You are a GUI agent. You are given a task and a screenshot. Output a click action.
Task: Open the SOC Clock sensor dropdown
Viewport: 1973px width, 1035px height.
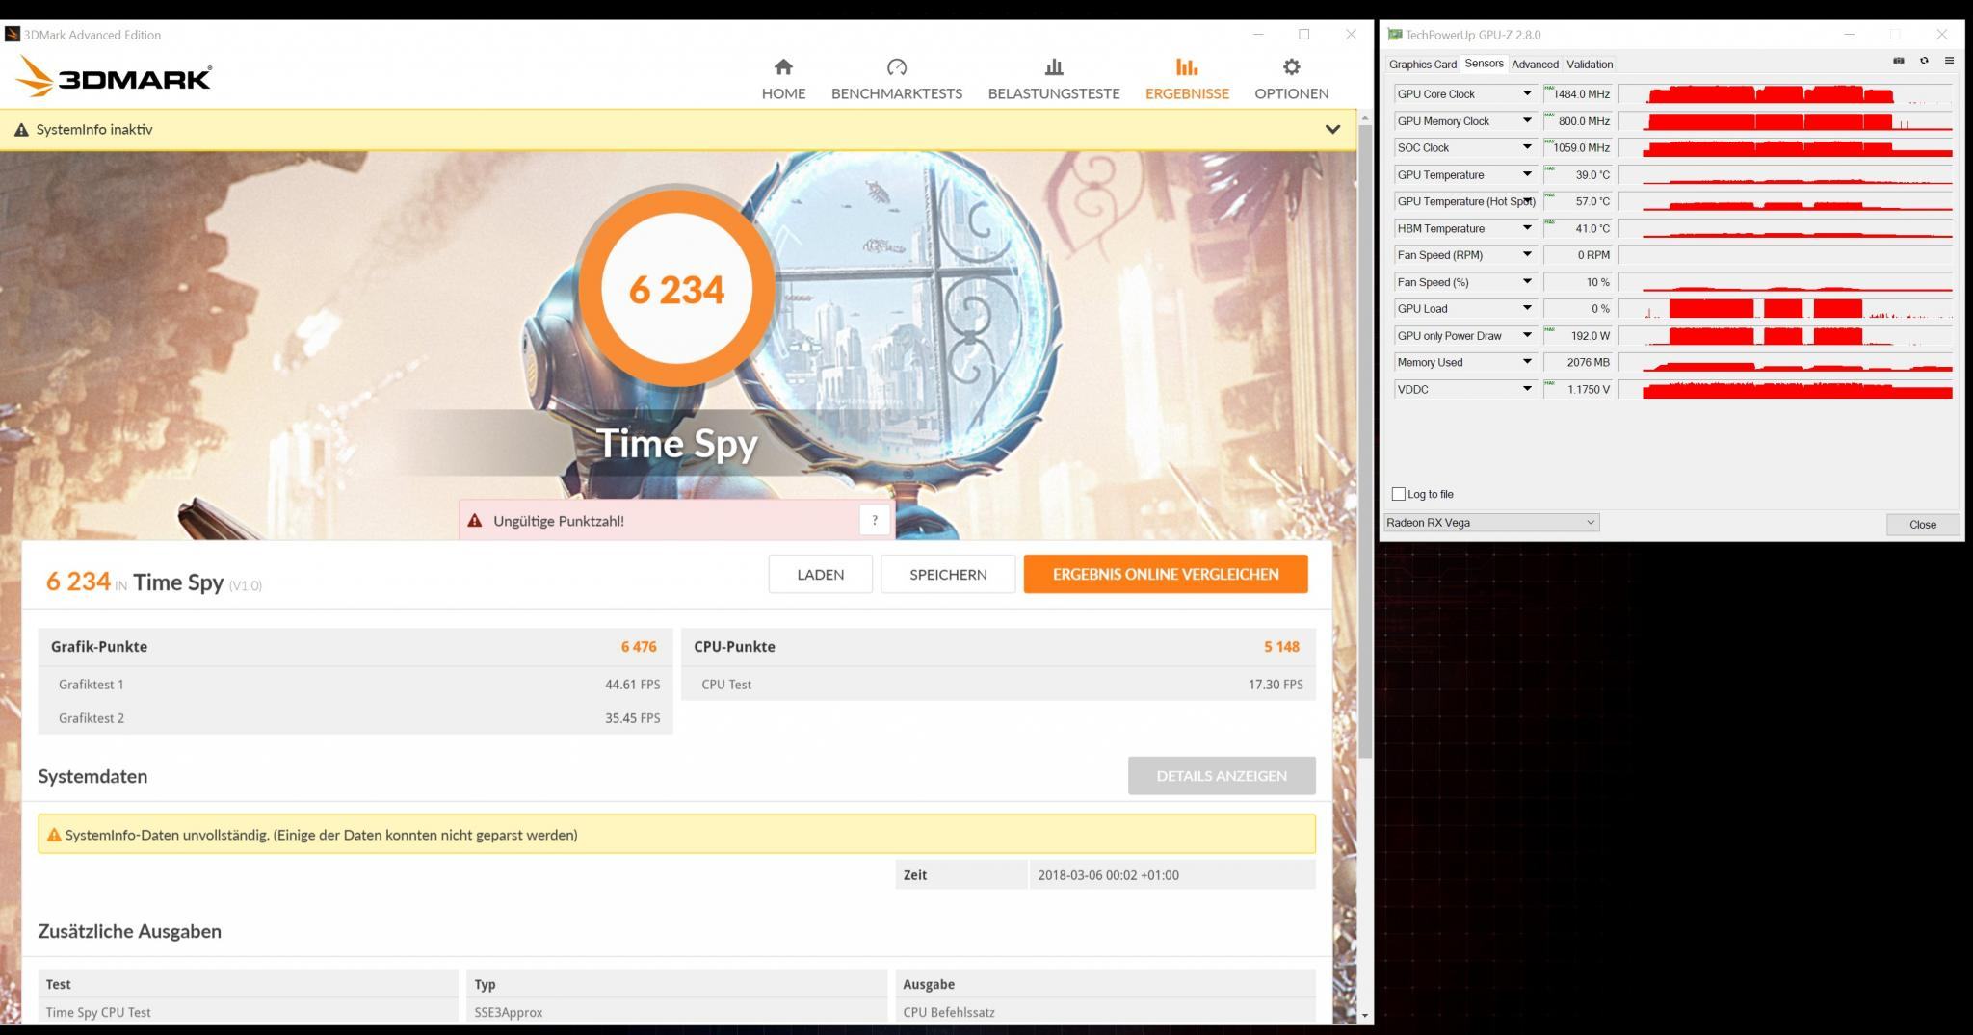coord(1527,147)
